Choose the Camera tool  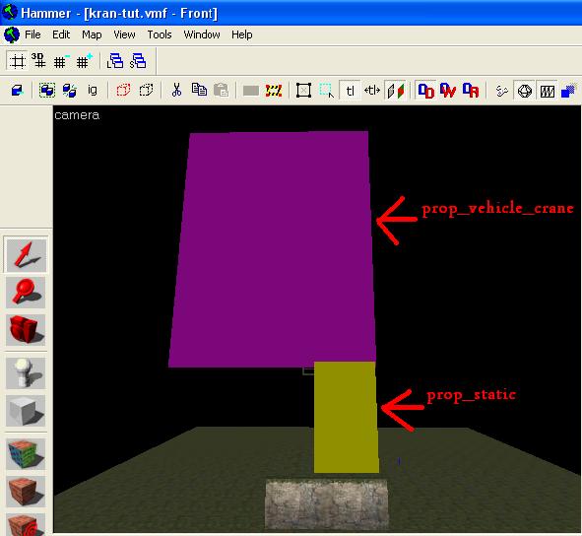tap(26, 330)
